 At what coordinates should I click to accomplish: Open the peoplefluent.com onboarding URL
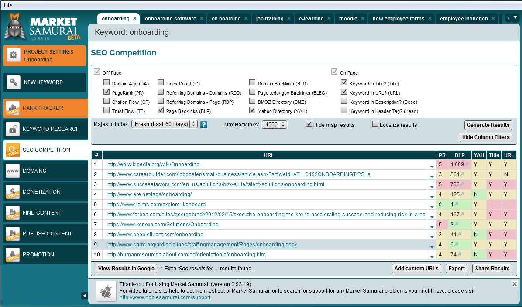point(155,235)
